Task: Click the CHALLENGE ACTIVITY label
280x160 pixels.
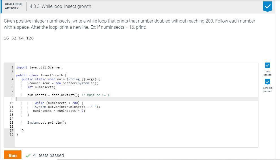Action: coord(14,6)
